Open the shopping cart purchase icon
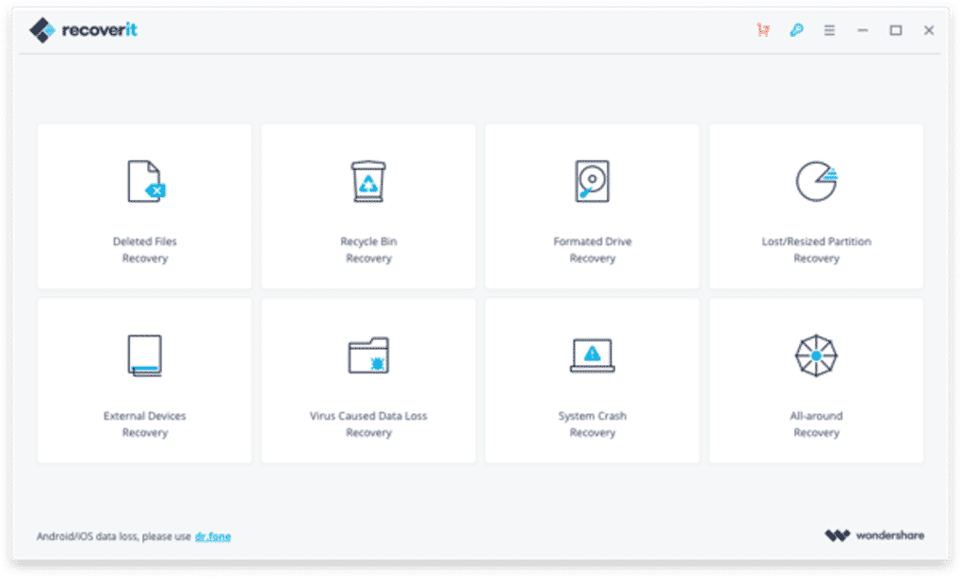 click(763, 30)
